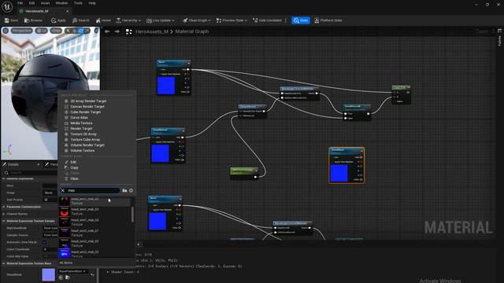The width and height of the screenshot is (504, 283).
Task: Open the Hierarchy dropdown
Action: tap(128, 20)
